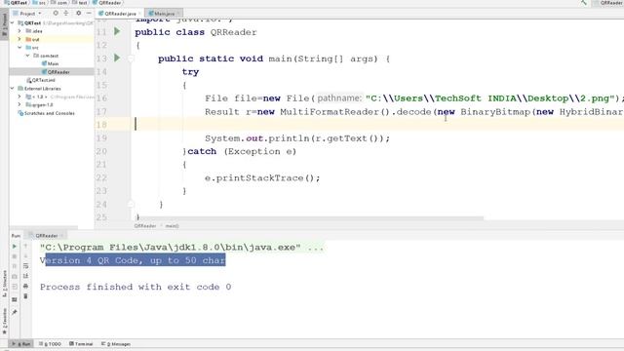The image size is (624, 351).
Task: Click 'Process finished with exit code 0' line
Action: click(x=136, y=287)
